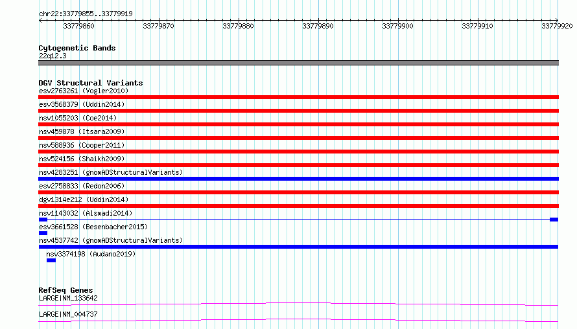Click ruler position 33779900

[397, 26]
